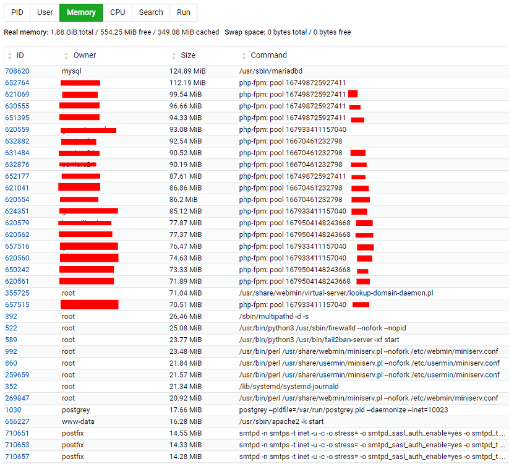Open process 352 systemd-journald
This screenshot has height=464, width=509.
tap(11, 387)
